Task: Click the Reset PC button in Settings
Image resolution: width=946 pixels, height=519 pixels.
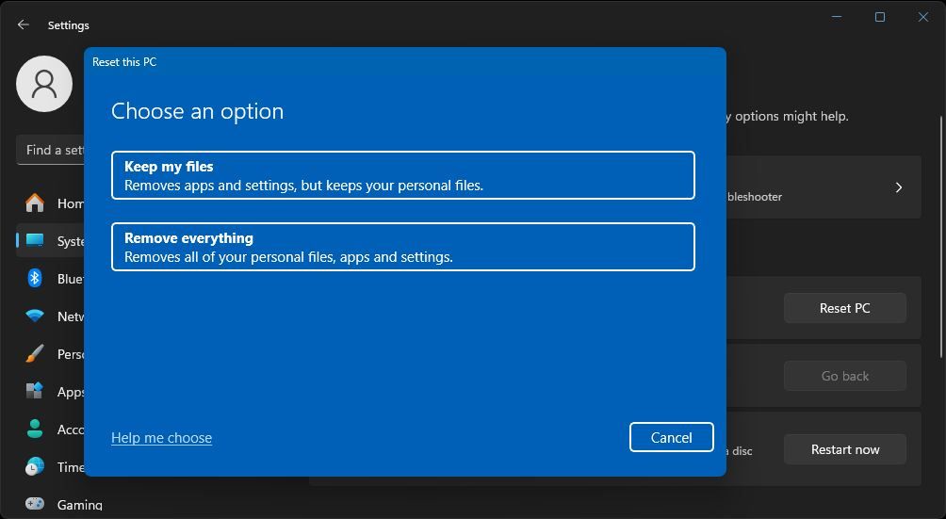Action: click(x=844, y=308)
